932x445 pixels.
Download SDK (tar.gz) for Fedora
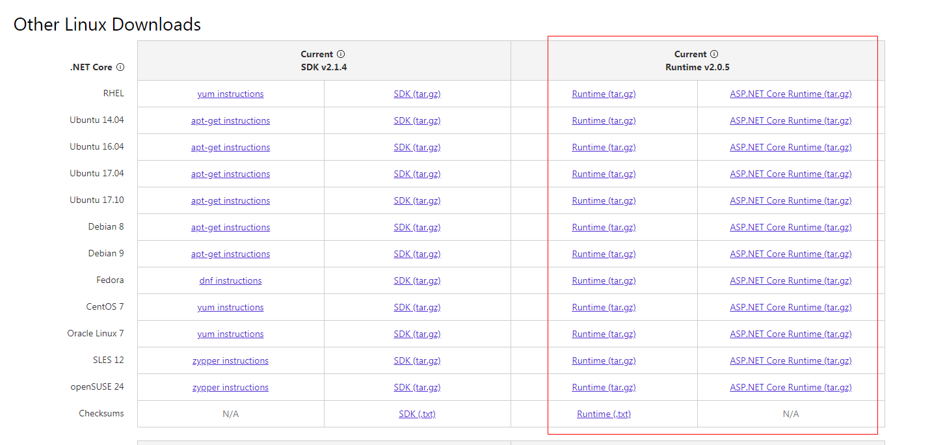418,280
